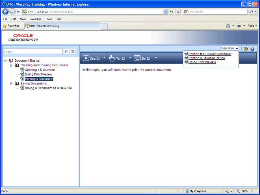The height and width of the screenshot is (195, 260).
Task: Open the File menu
Action: (x=5, y=19)
